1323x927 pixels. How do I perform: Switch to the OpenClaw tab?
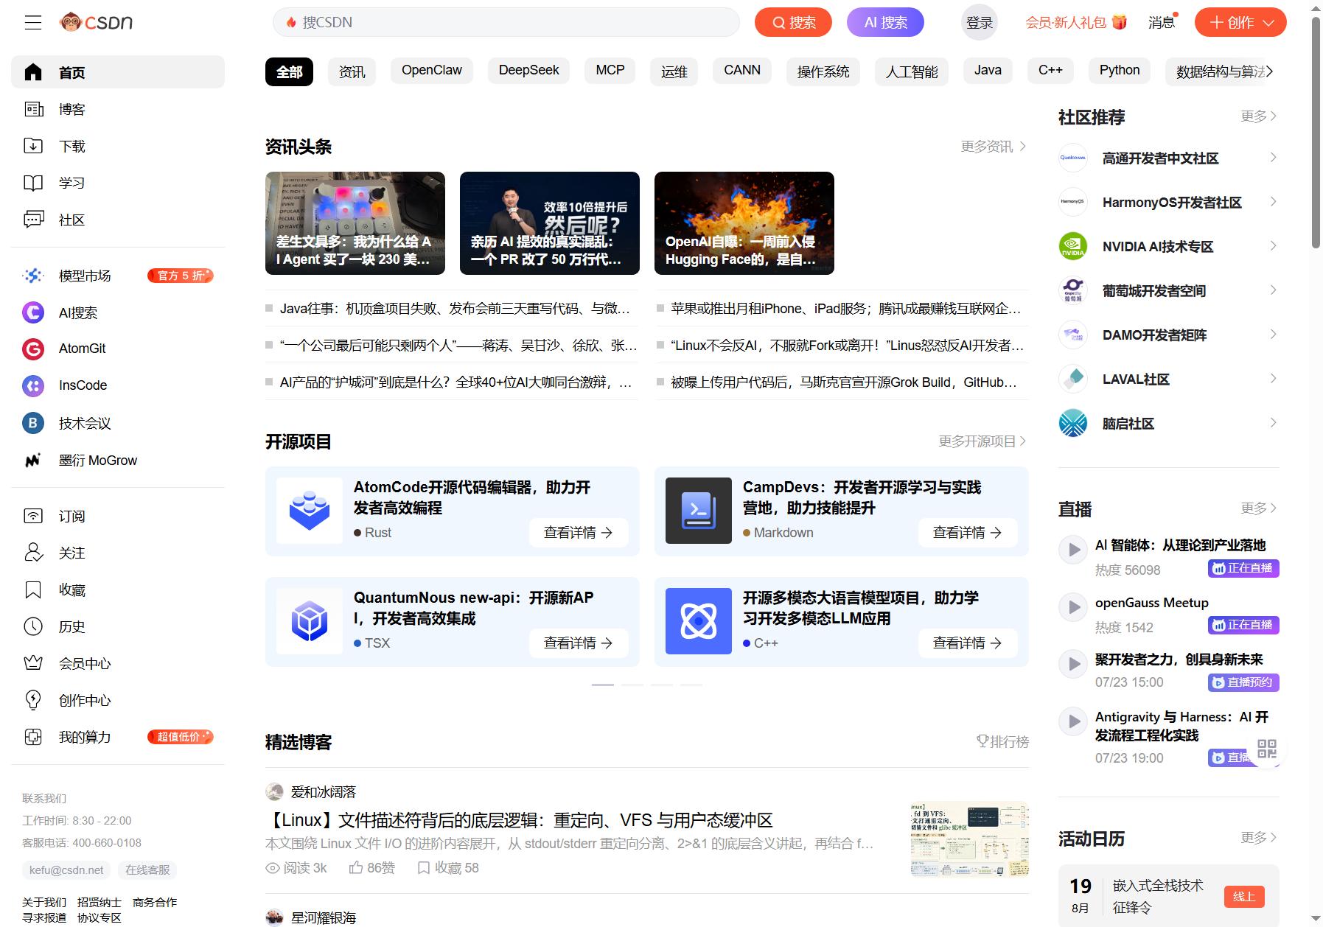click(x=432, y=71)
